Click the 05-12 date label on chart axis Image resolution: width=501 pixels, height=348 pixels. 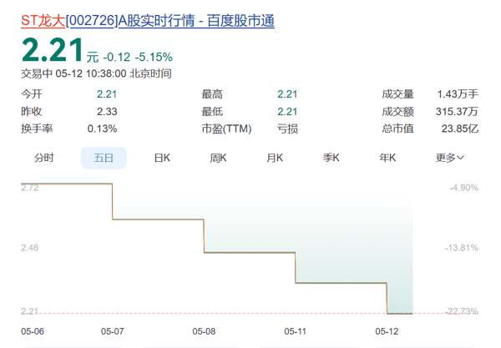pyautogui.click(x=387, y=331)
